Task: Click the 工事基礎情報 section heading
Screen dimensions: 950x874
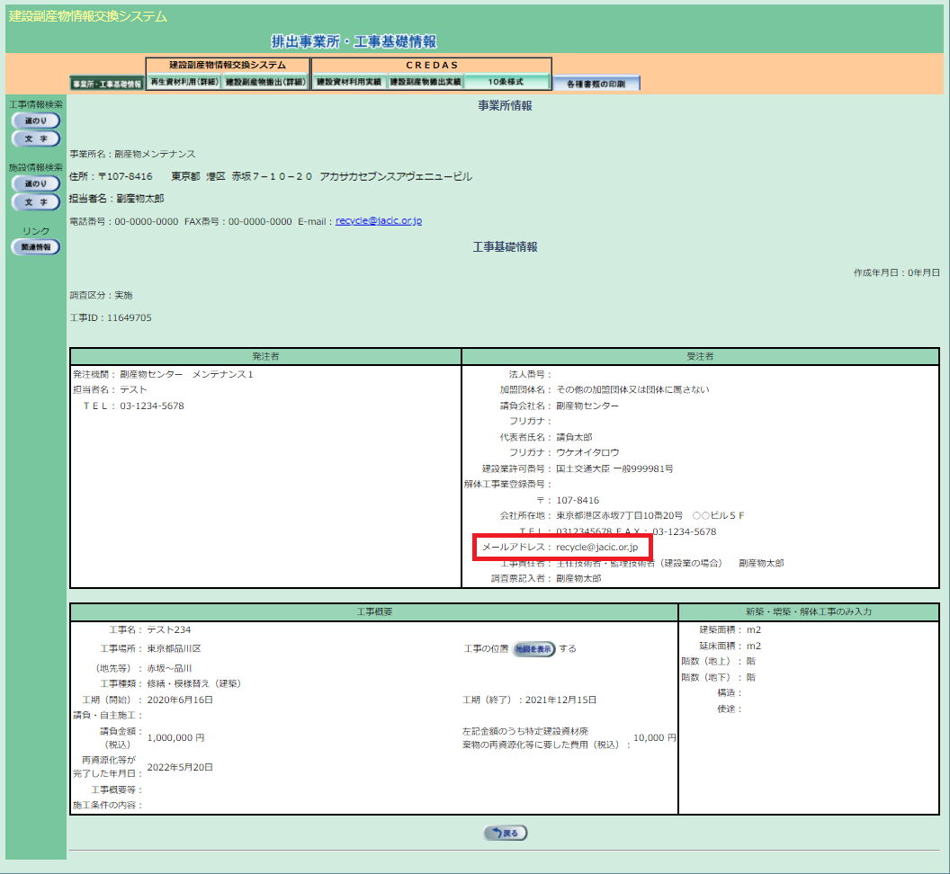Action: coord(505,246)
